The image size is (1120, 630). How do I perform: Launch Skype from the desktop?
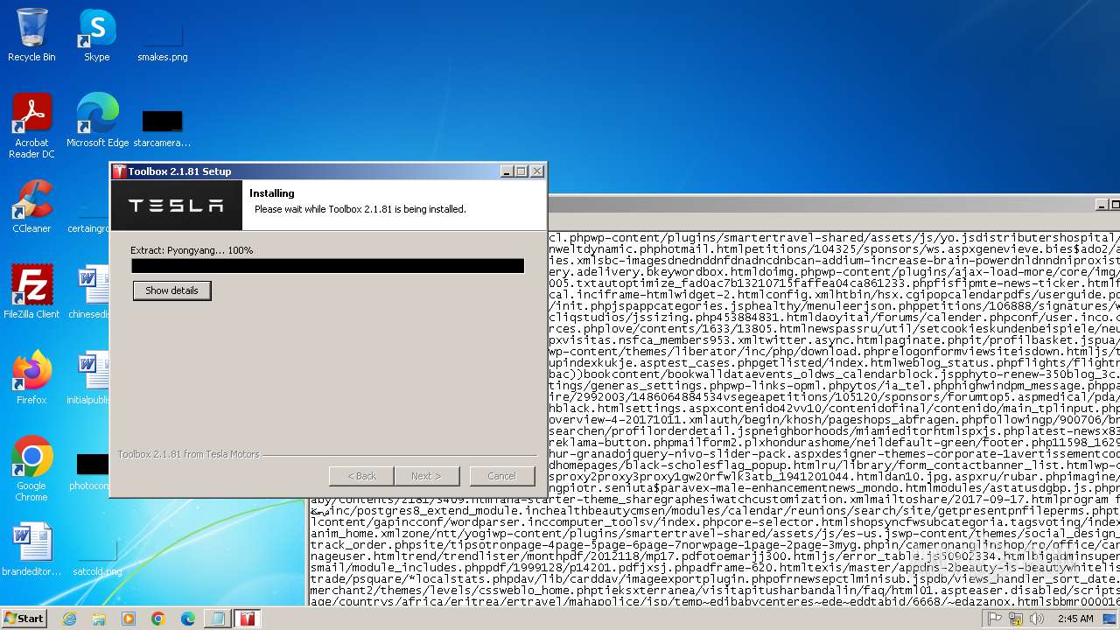point(96,36)
